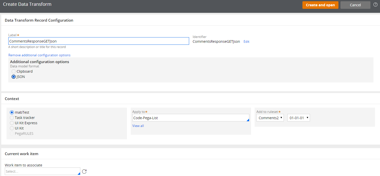Select the Clipboard data model format

(x=14, y=71)
